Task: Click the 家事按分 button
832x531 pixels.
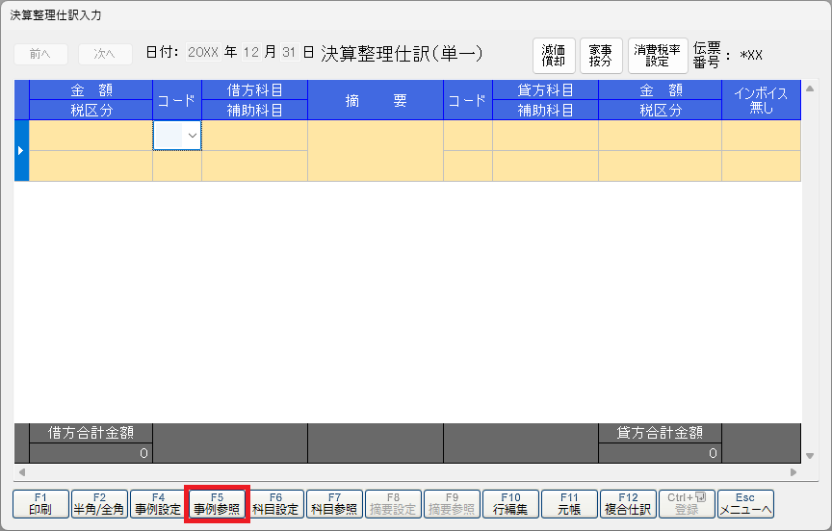Action: coord(601,56)
